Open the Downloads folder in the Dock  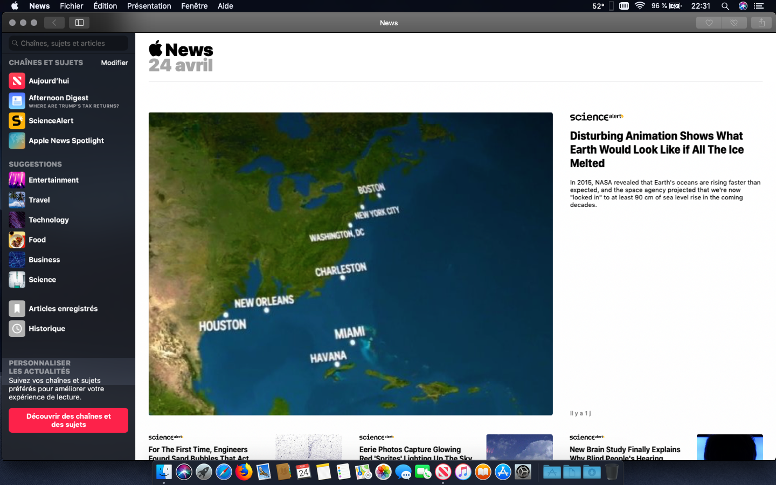[x=592, y=472]
